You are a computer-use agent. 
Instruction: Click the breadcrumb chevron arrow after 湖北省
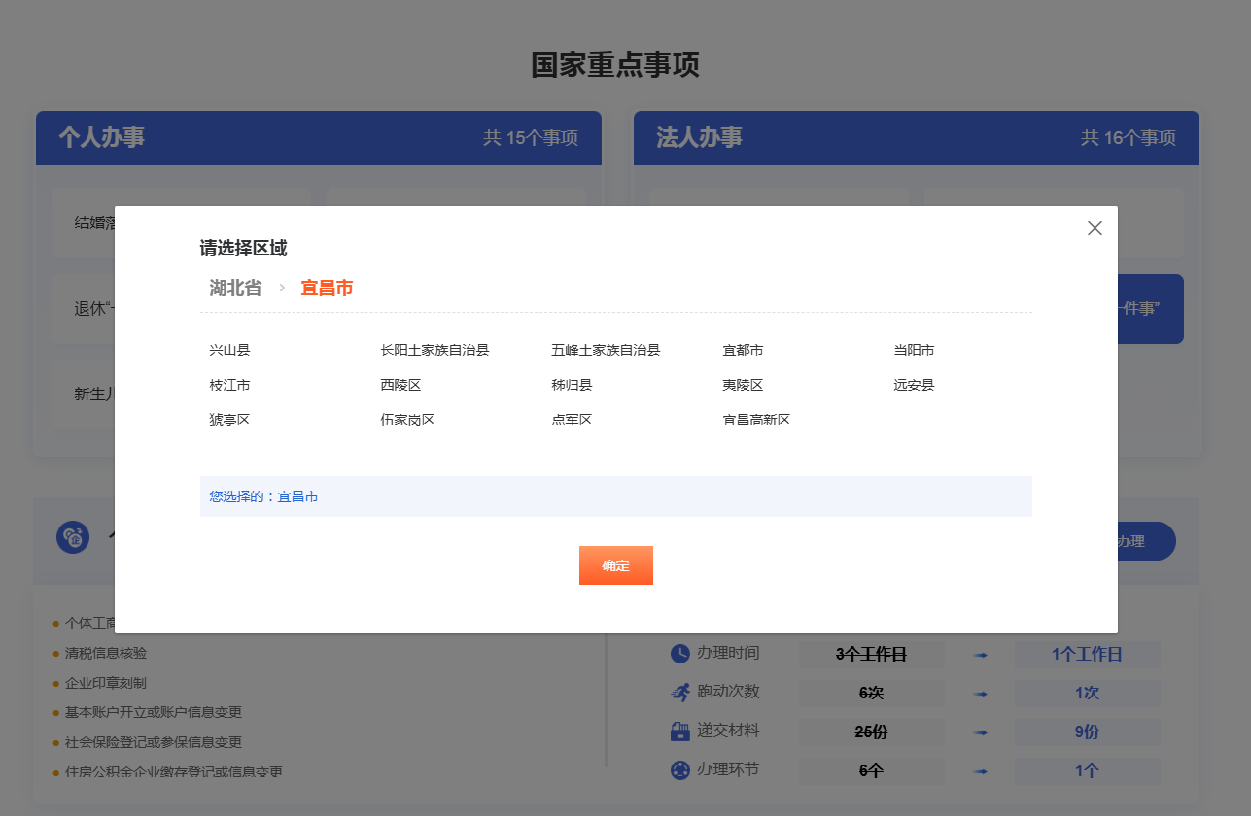[x=282, y=288]
